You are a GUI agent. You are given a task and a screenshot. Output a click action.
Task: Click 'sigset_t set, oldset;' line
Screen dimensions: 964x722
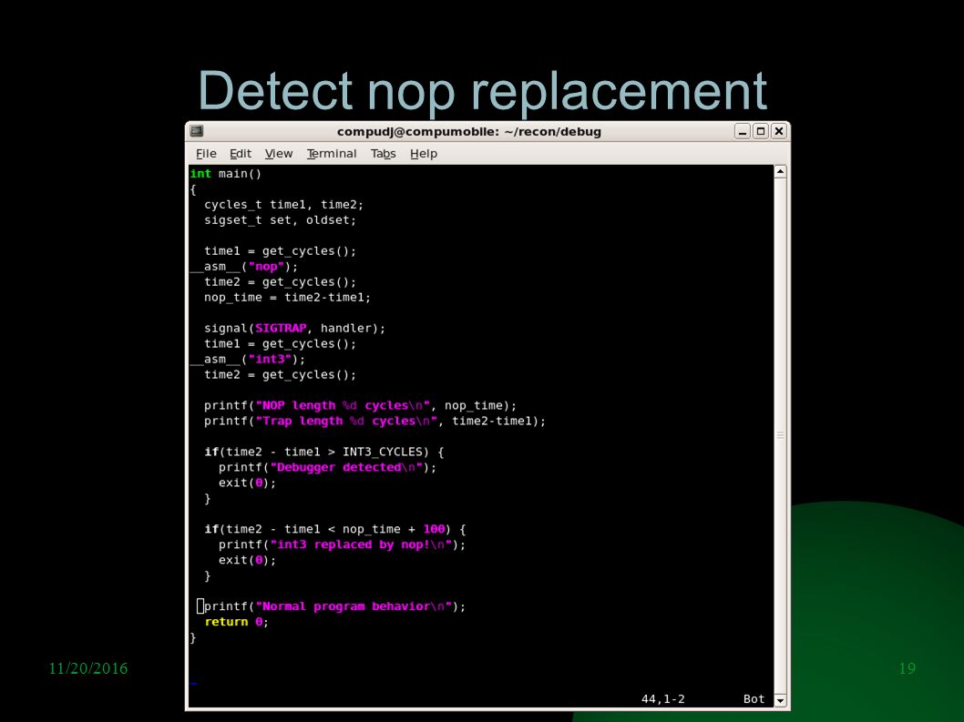coord(280,220)
